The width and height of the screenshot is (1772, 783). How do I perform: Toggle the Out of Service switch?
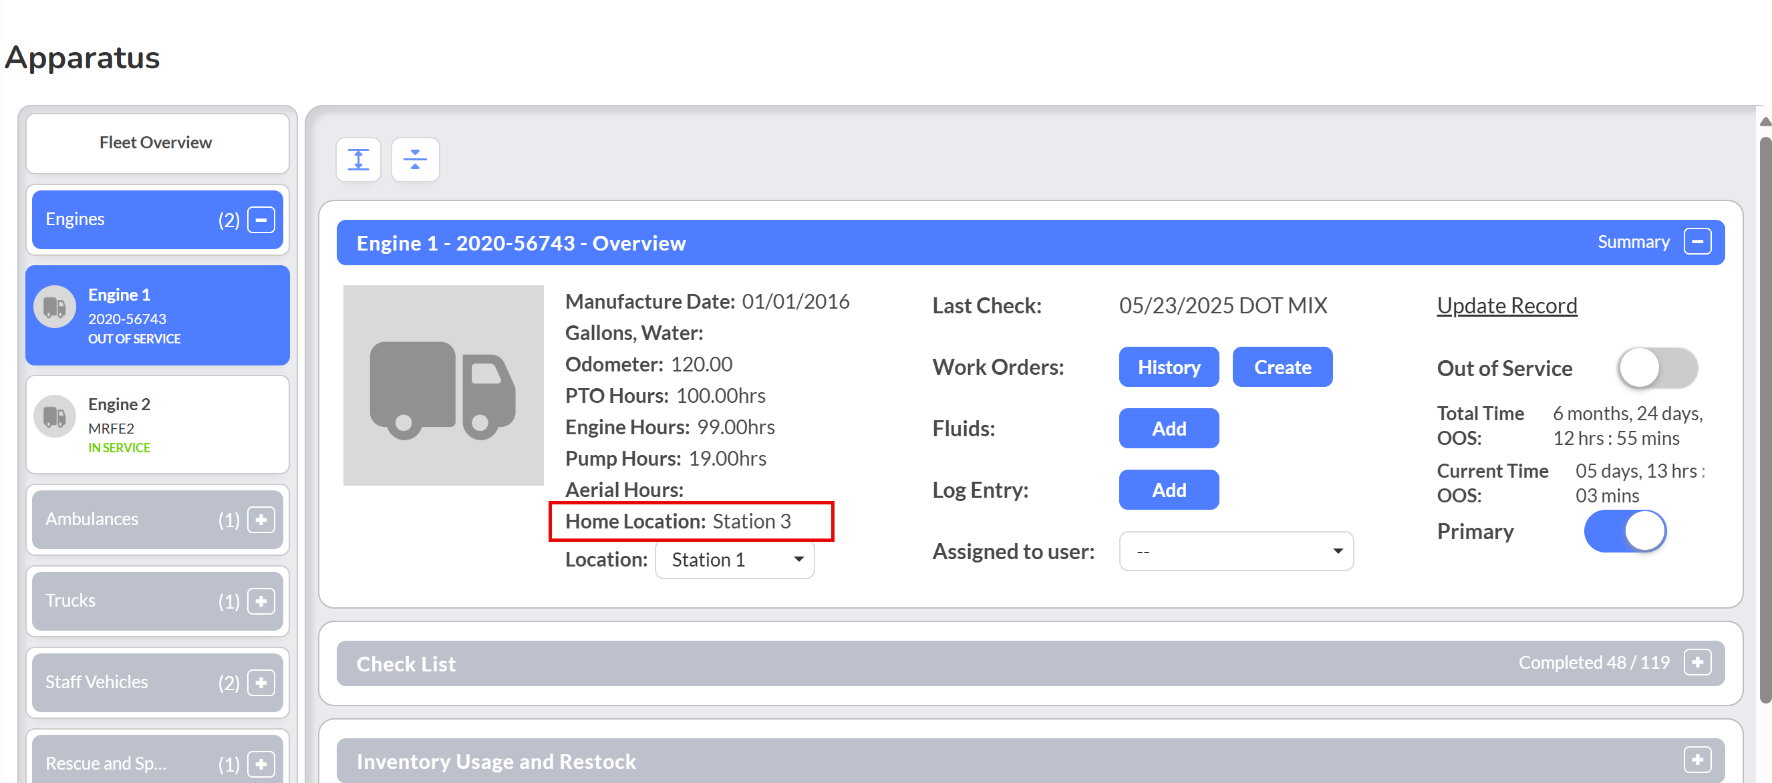1658,368
